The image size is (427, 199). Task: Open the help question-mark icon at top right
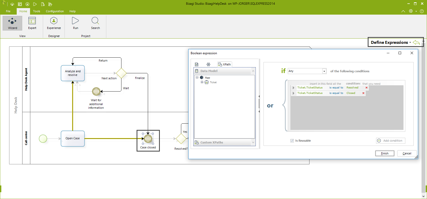(x=422, y=11)
